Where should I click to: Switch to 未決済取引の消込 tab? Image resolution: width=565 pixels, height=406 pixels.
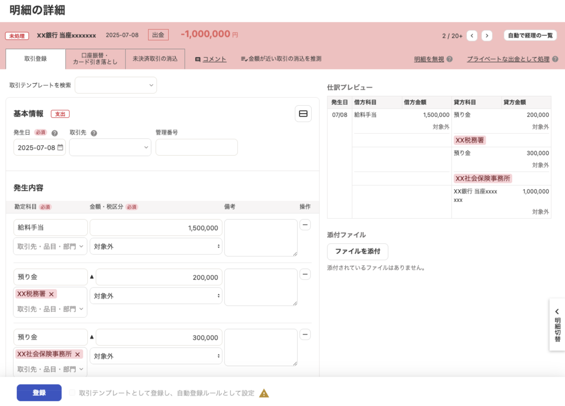point(155,59)
